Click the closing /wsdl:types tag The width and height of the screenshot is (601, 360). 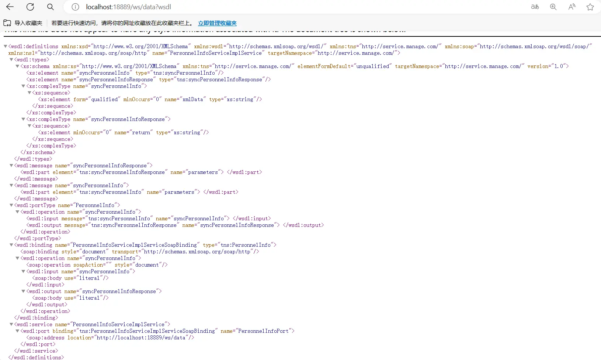[x=33, y=159]
